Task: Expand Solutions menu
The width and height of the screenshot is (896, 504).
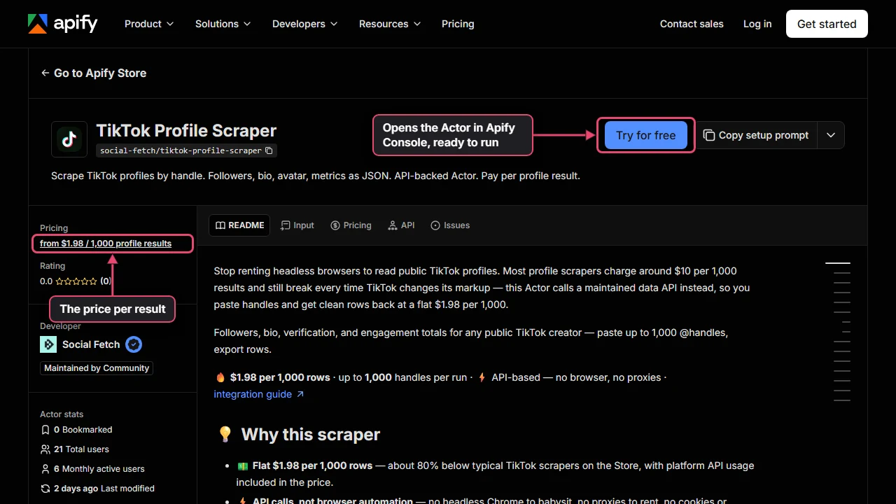Action: (223, 24)
